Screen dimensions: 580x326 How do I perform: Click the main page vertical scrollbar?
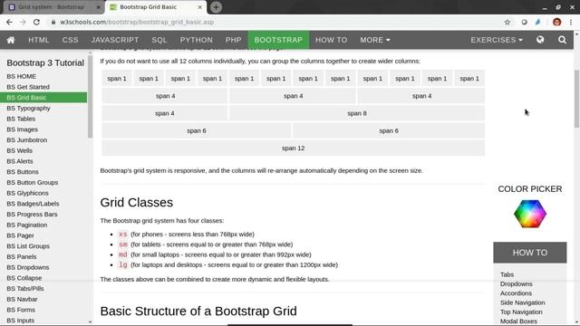(x=576, y=99)
